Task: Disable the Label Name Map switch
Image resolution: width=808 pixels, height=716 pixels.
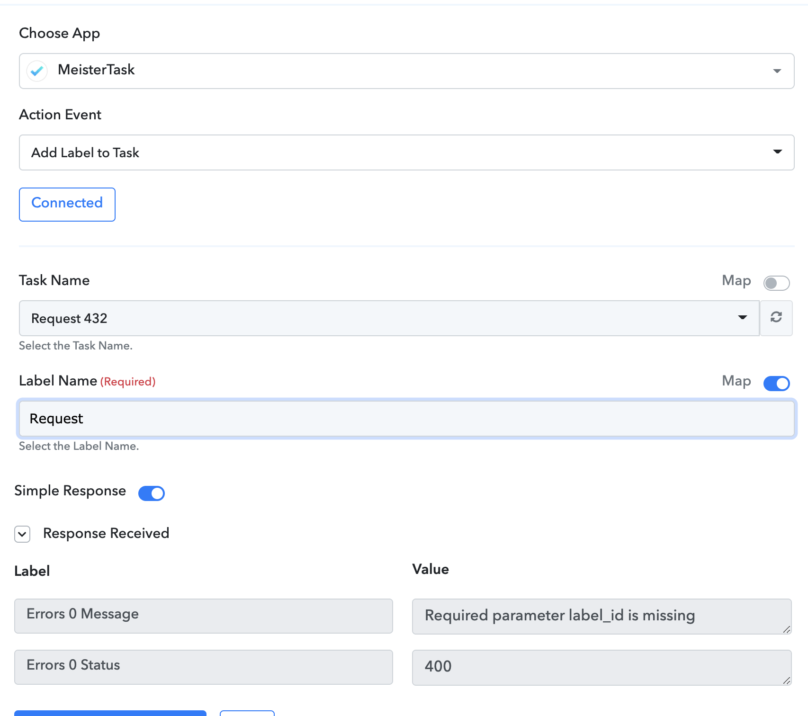Action: pyautogui.click(x=777, y=383)
